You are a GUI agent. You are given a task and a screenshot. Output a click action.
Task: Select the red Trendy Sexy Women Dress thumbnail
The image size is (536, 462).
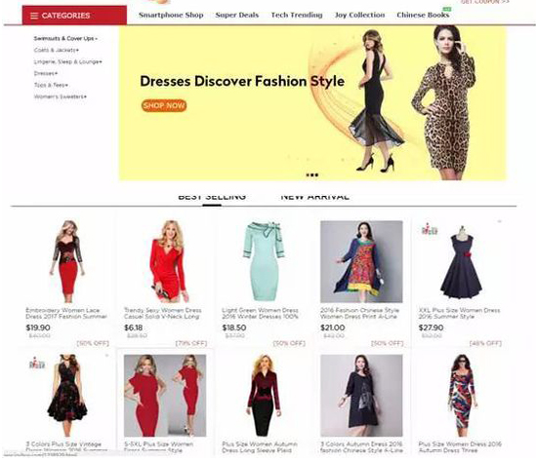(x=167, y=261)
